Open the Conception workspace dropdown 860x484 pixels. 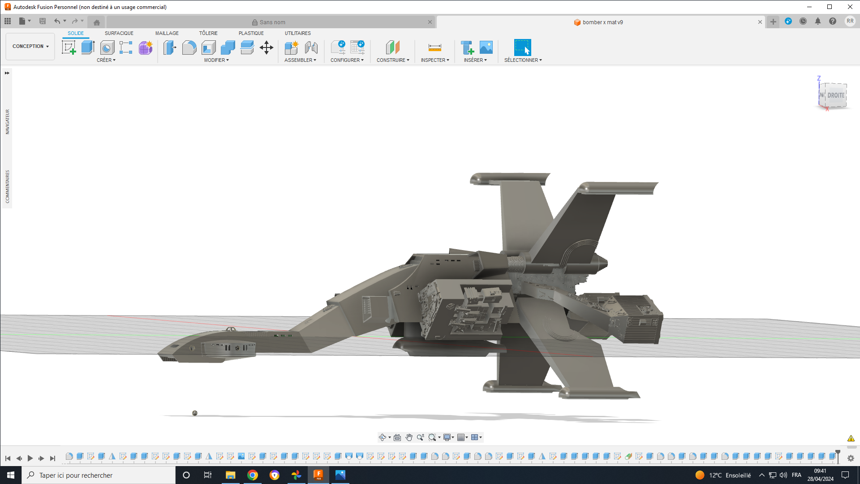(30, 46)
